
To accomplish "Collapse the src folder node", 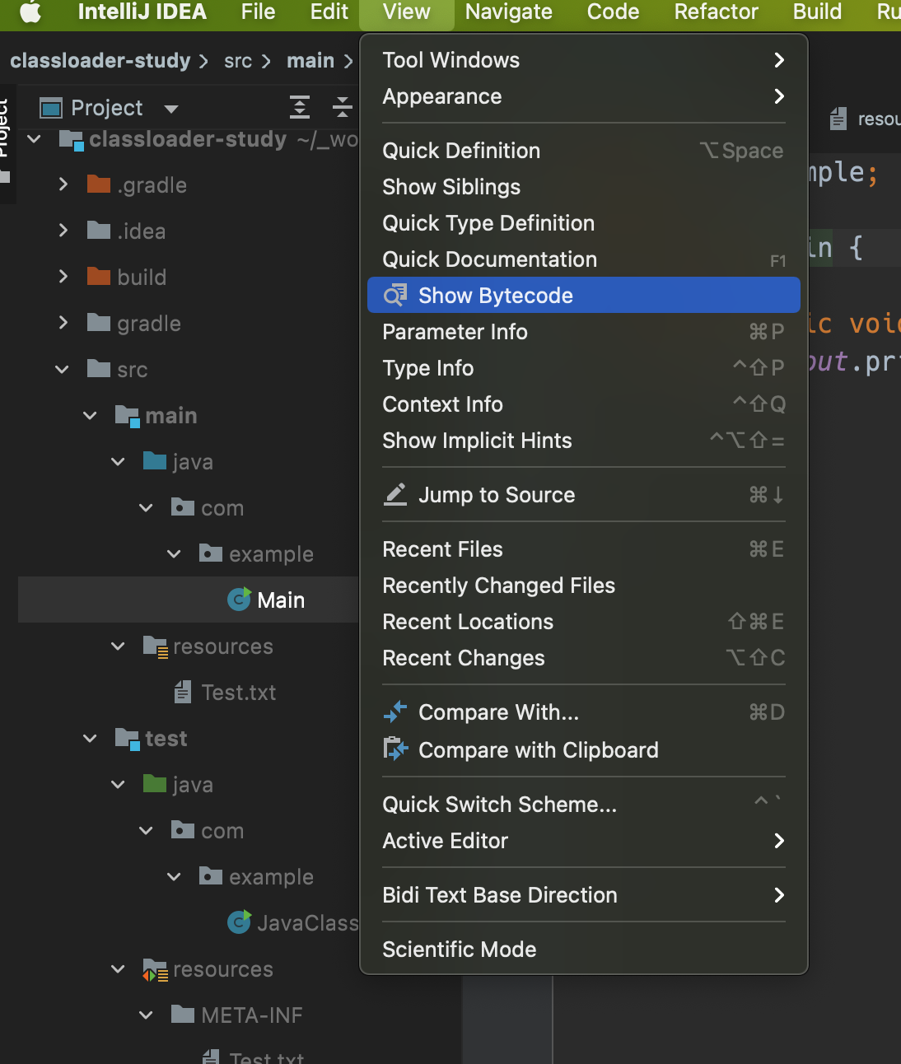I will 63,370.
